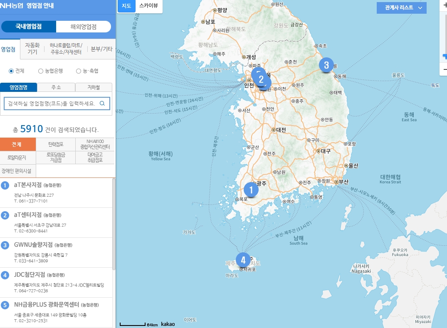Filter results by 전체
The height and width of the screenshot is (328, 447).
click(x=18, y=144)
